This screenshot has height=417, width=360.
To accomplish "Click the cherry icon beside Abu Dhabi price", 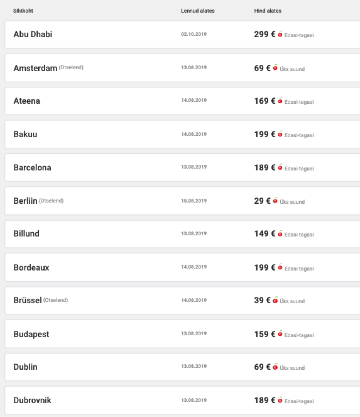I will 280,34.
